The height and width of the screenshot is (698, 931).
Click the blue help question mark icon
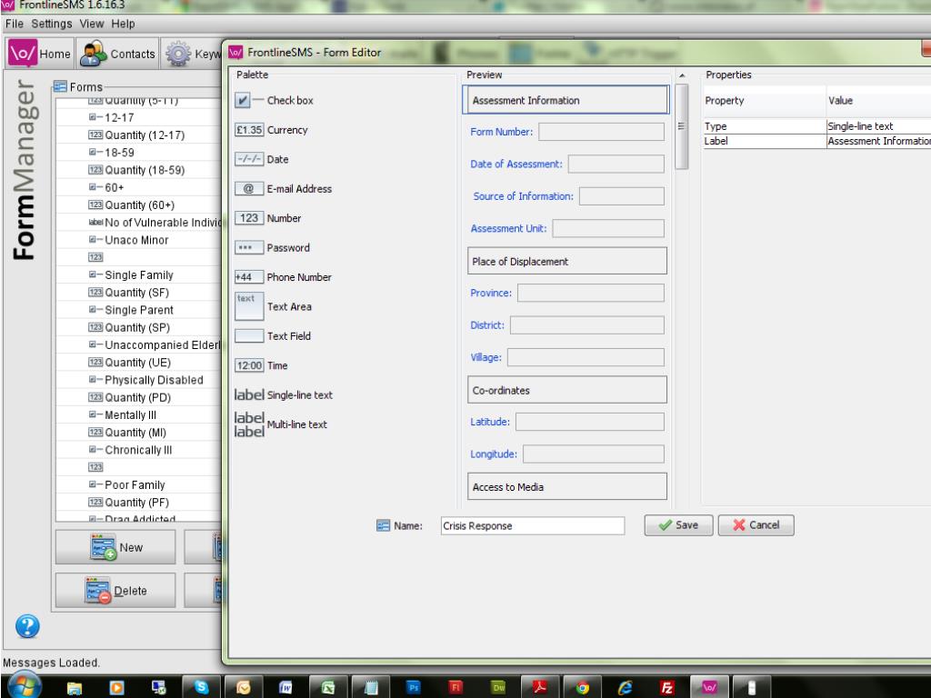click(27, 626)
